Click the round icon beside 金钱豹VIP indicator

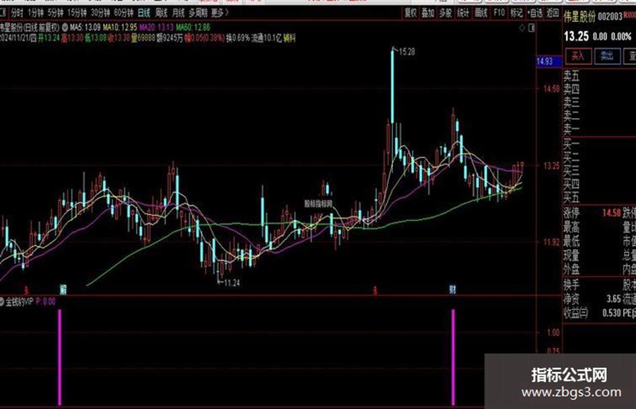point(1,302)
